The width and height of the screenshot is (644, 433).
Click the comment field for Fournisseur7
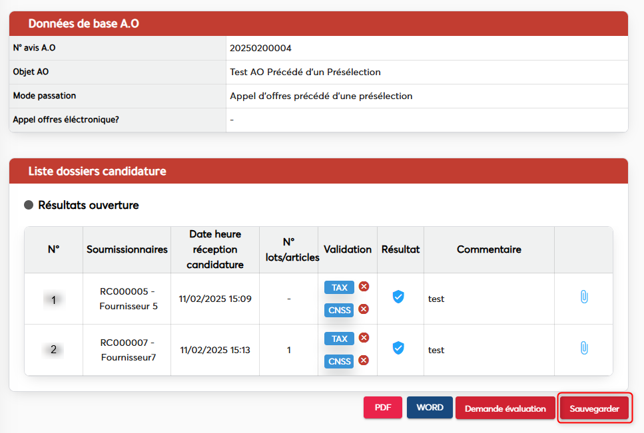(x=488, y=350)
